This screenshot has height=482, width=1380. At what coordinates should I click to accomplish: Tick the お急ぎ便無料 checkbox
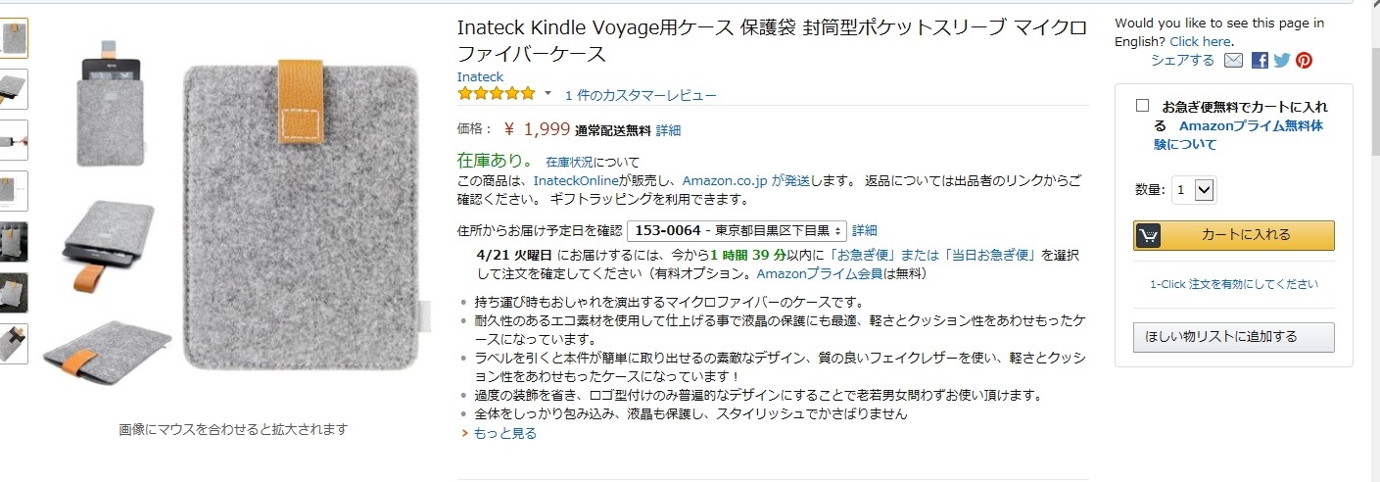coord(1142,106)
